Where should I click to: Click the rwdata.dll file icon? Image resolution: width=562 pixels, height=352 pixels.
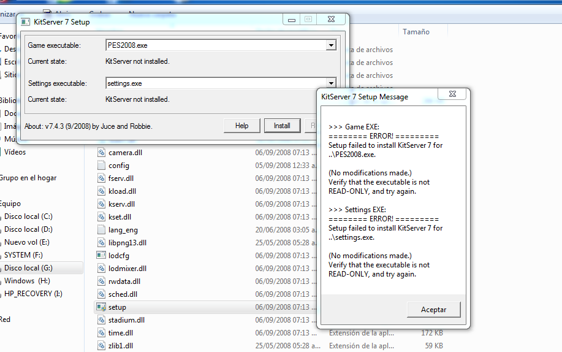pyautogui.click(x=102, y=281)
